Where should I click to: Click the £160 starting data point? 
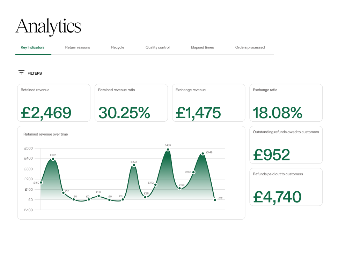click(42, 182)
